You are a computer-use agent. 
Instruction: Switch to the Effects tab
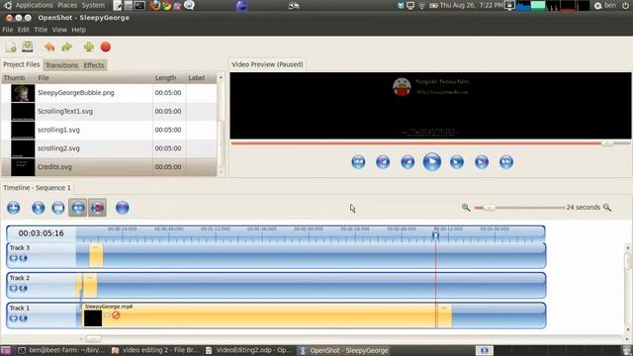tap(94, 65)
